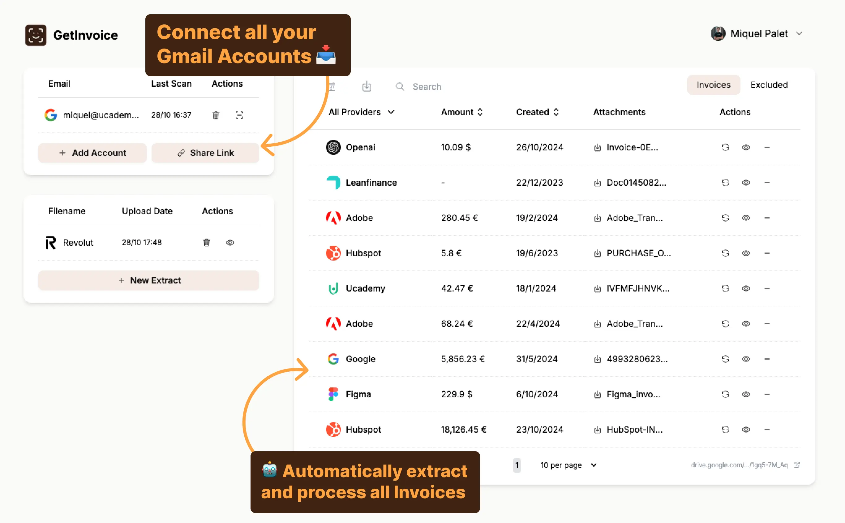Expand the All Providers filter
Viewport: 845px width, 523px height.
click(x=361, y=112)
